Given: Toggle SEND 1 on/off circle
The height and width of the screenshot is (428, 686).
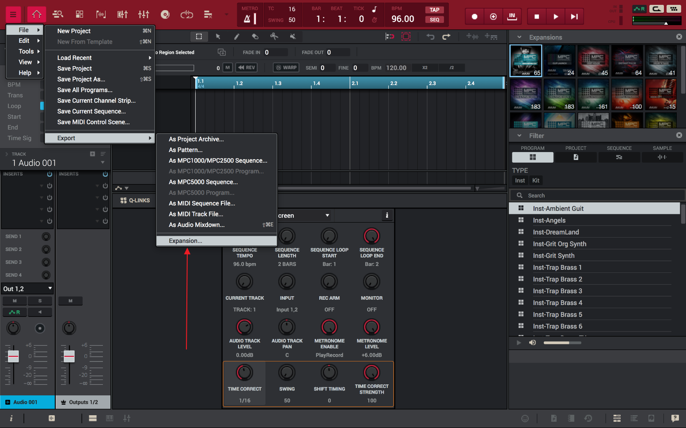Looking at the screenshot, I should pyautogui.click(x=46, y=237).
